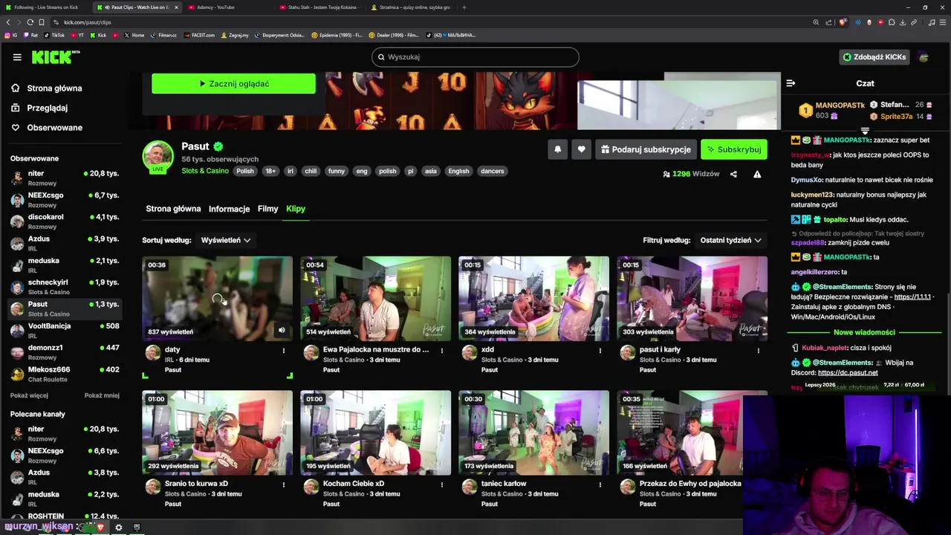951x535 pixels.
Task: Collapse followed channels with 'Pokaż mniej'
Action: tap(102, 395)
